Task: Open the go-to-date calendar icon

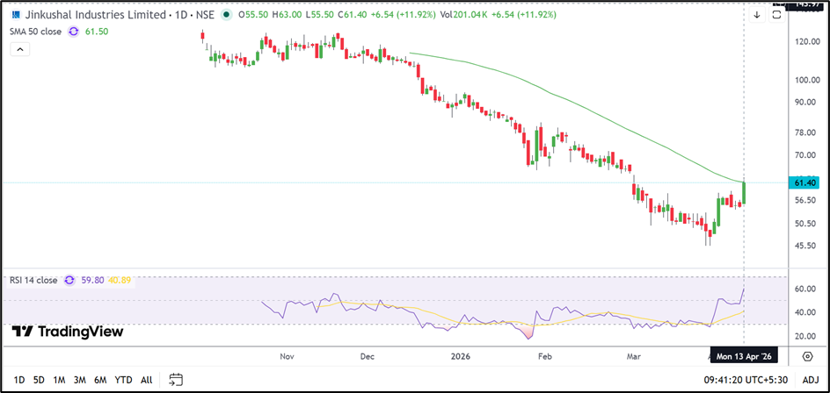Action: click(176, 380)
